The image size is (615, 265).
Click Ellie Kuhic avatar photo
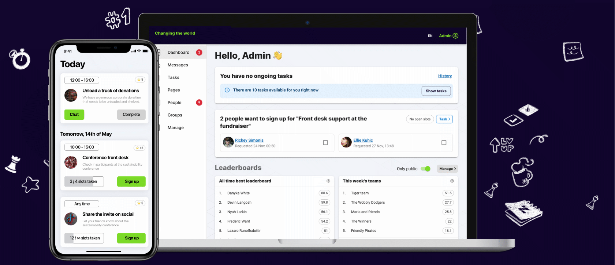346,142
